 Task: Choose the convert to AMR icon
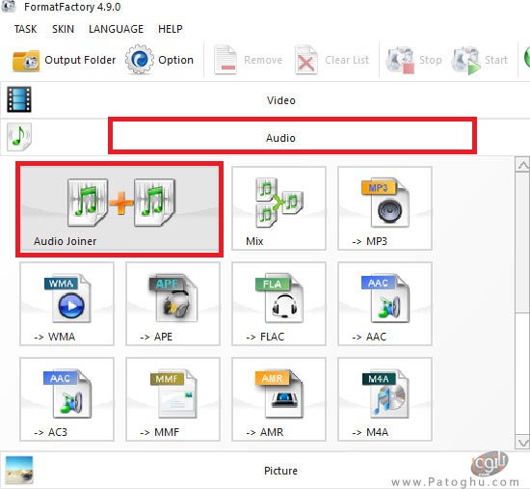point(278,399)
